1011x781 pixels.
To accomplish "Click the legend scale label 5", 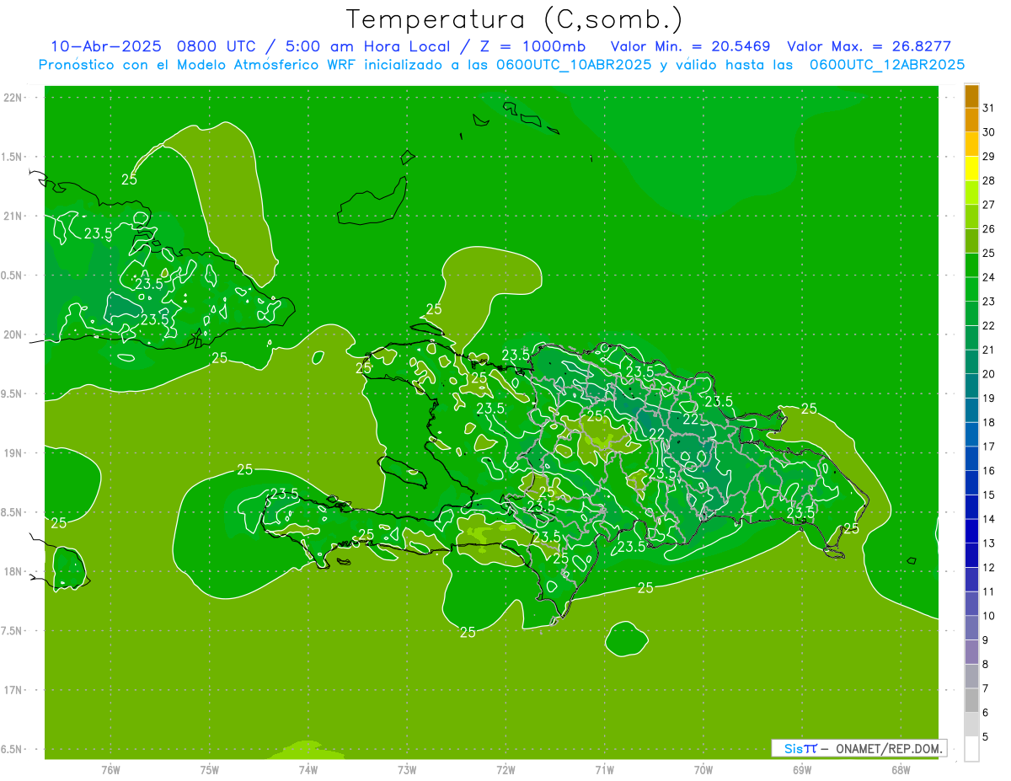I will (x=985, y=737).
